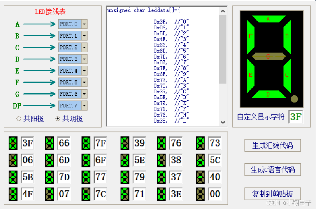Open the PORT.4 dropdown for pin E
Viewport: 316px width, 209px height.
tap(84, 71)
